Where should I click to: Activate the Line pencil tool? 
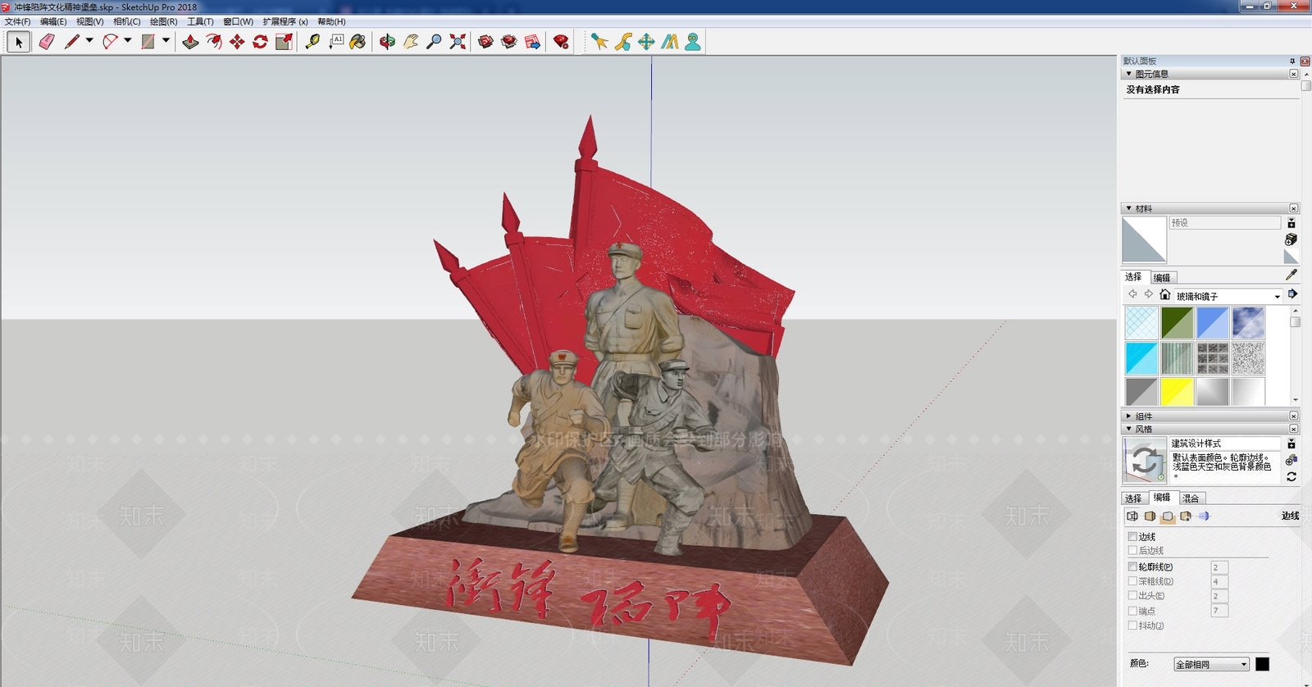tap(72, 42)
